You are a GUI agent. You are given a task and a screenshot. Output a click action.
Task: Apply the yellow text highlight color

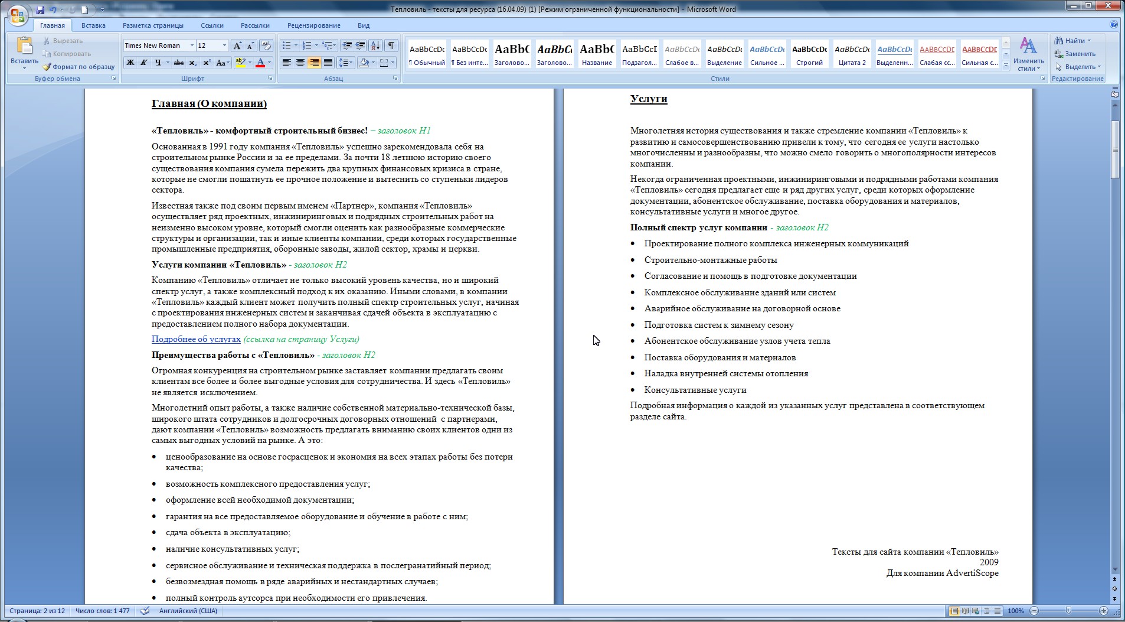[240, 63]
